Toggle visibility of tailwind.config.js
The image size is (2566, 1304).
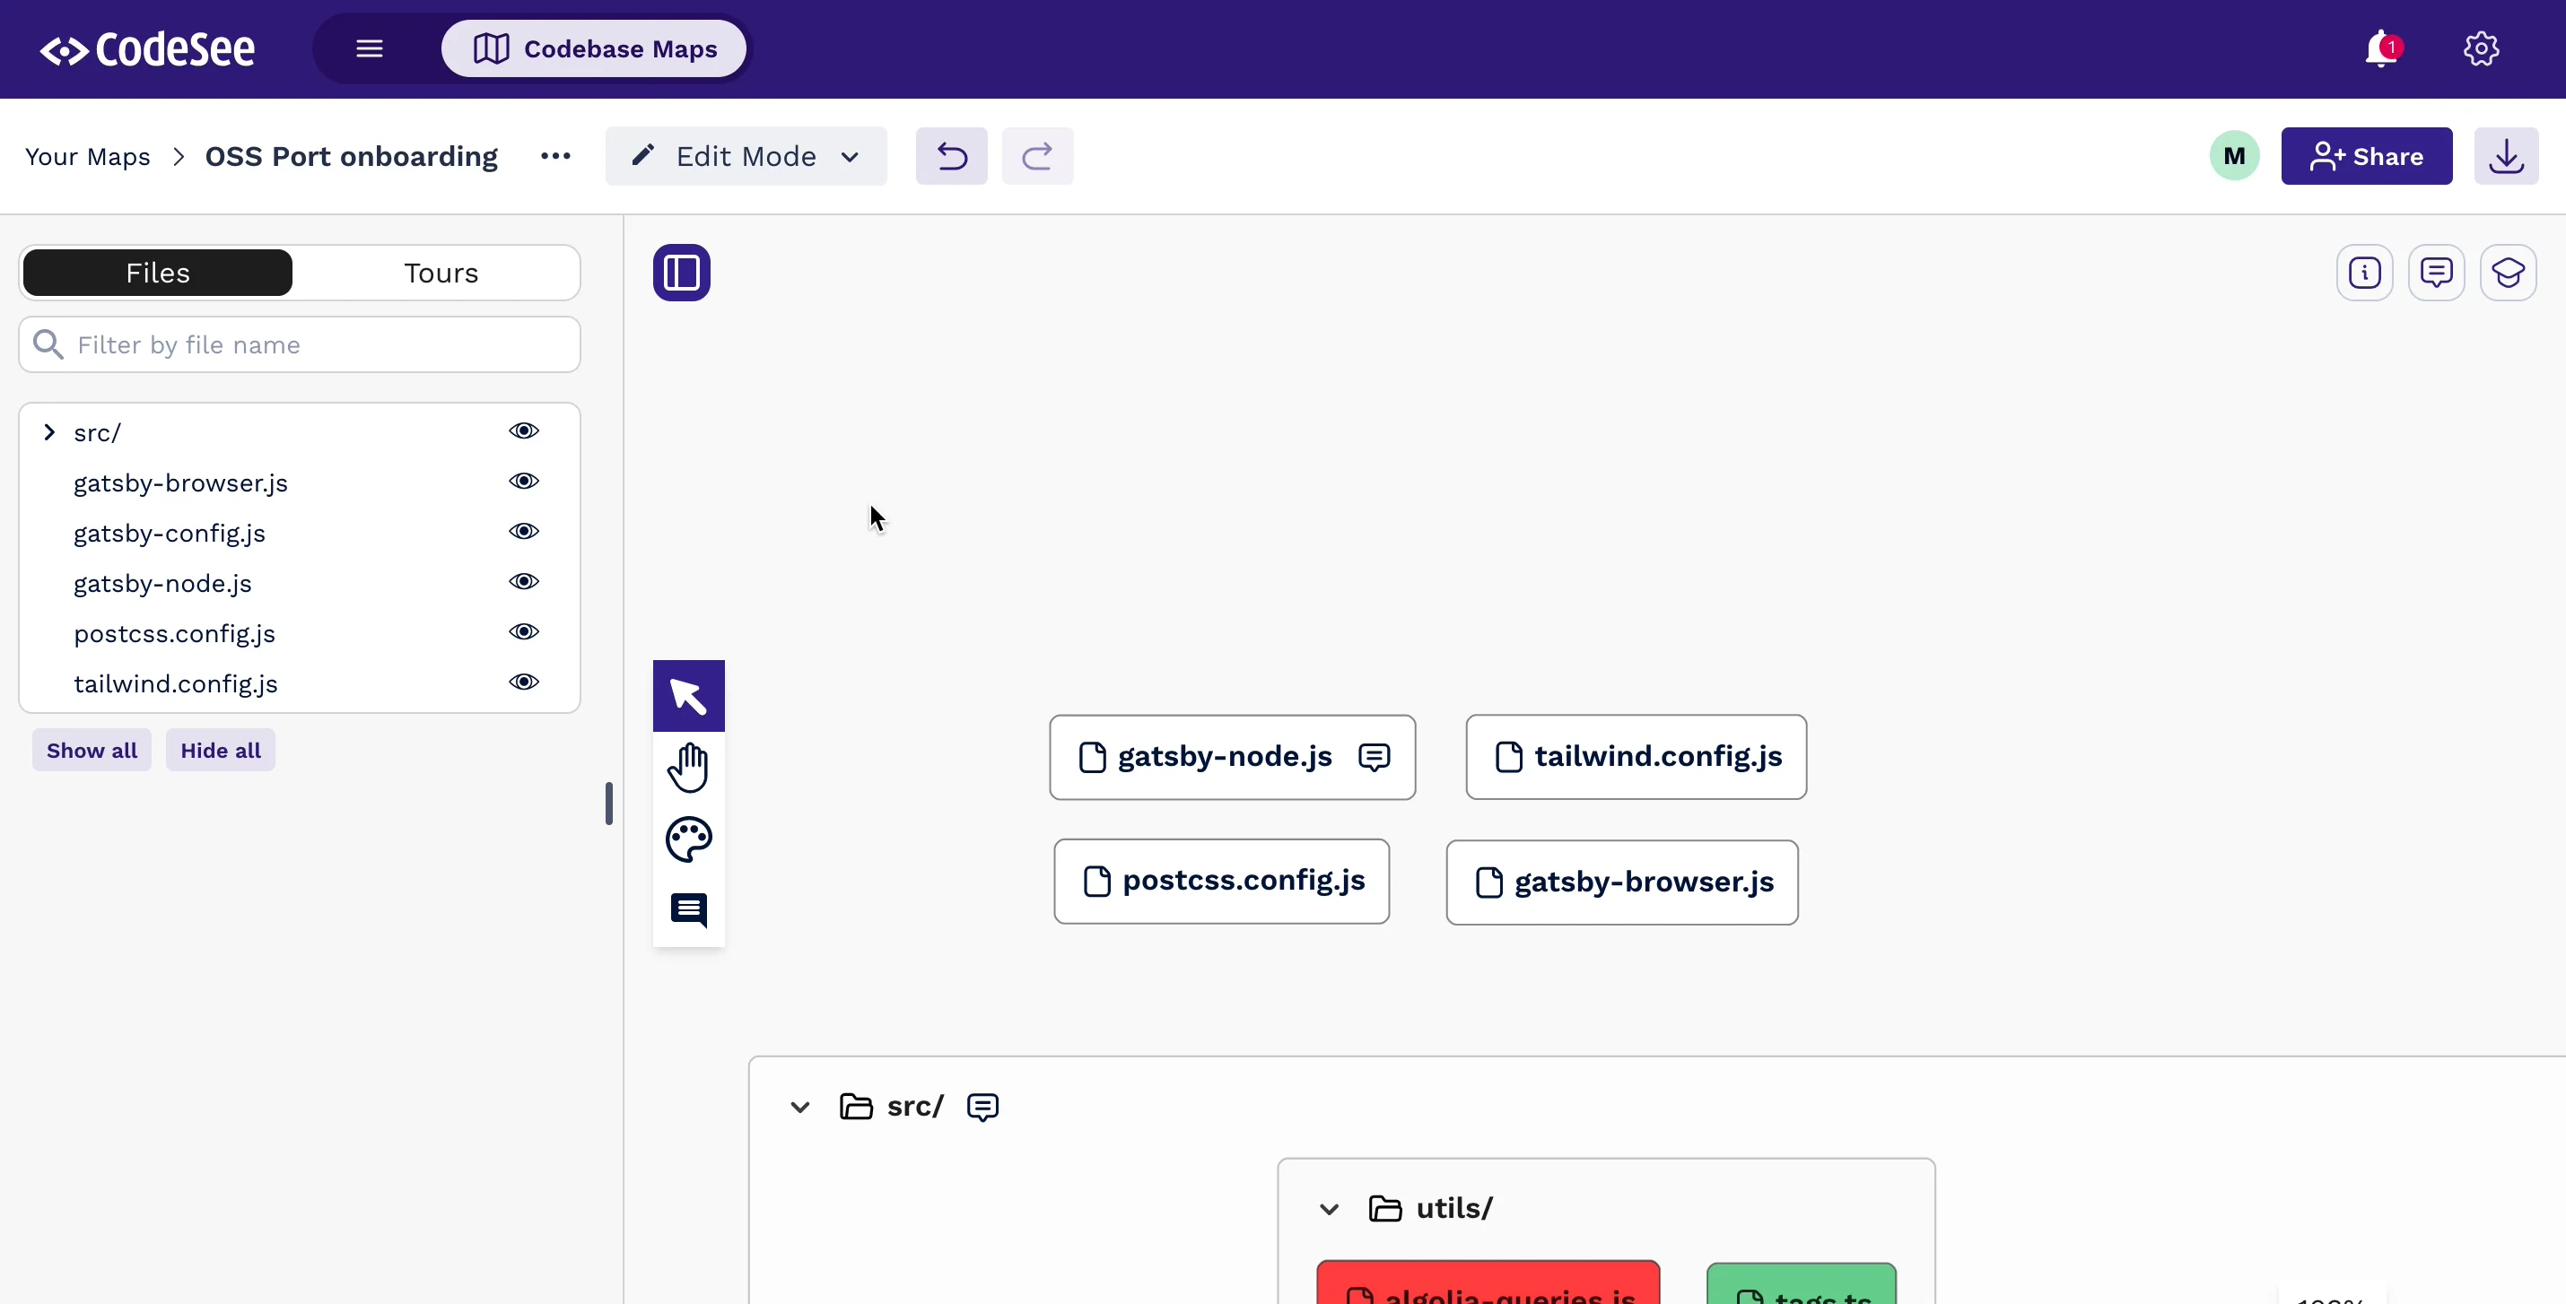[x=524, y=682]
